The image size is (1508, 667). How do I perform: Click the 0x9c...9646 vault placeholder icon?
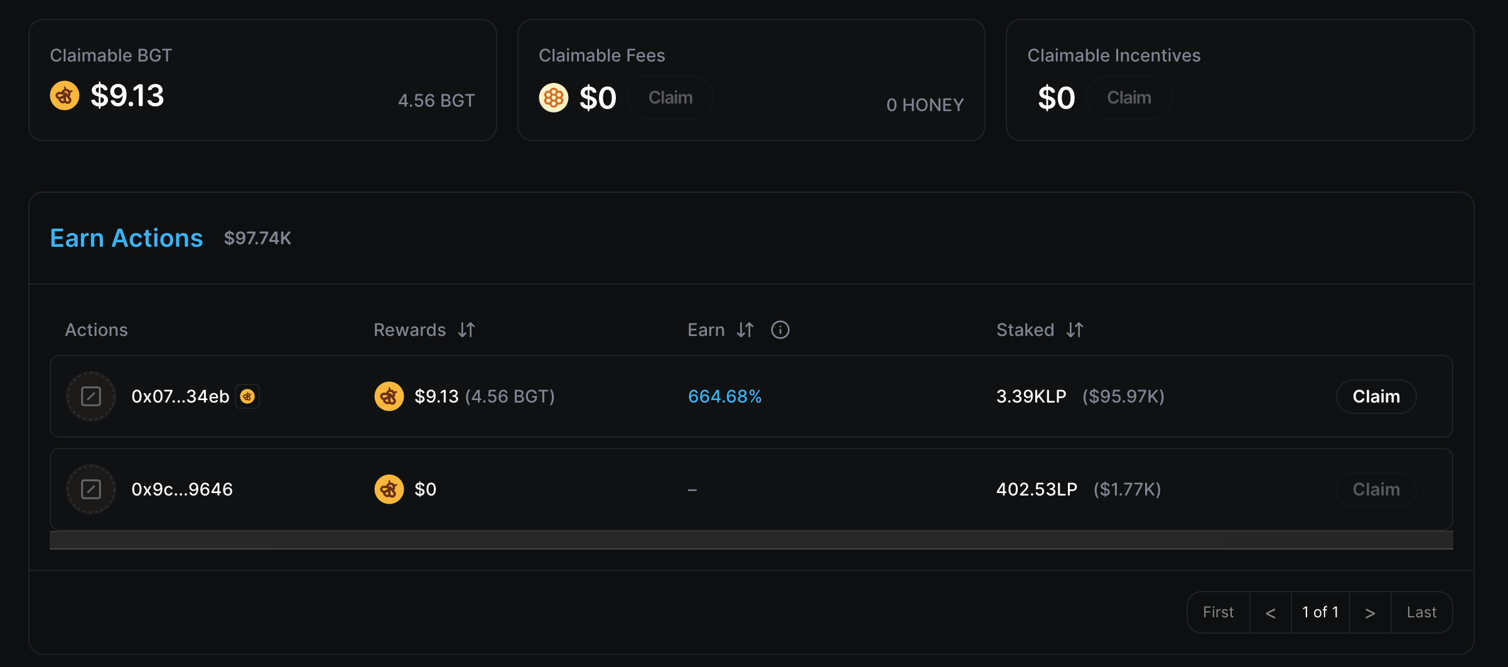[x=91, y=489]
